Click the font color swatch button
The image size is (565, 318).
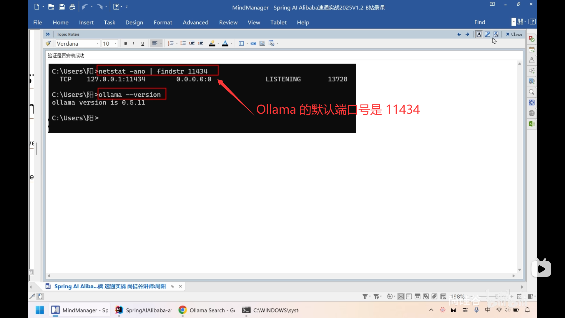[225, 43]
